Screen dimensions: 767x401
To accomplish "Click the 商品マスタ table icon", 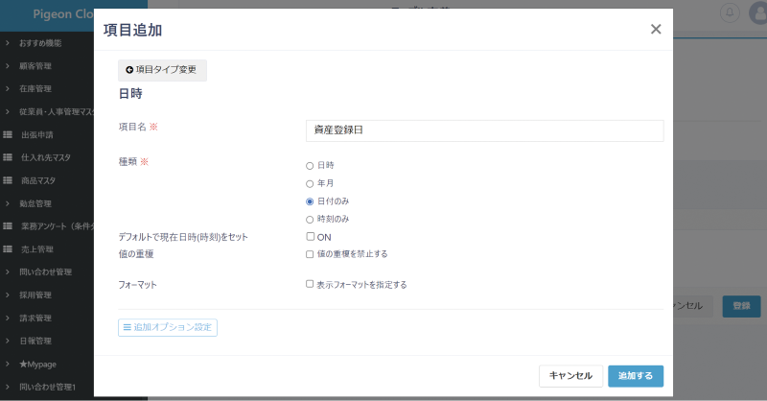I will pos(8,180).
